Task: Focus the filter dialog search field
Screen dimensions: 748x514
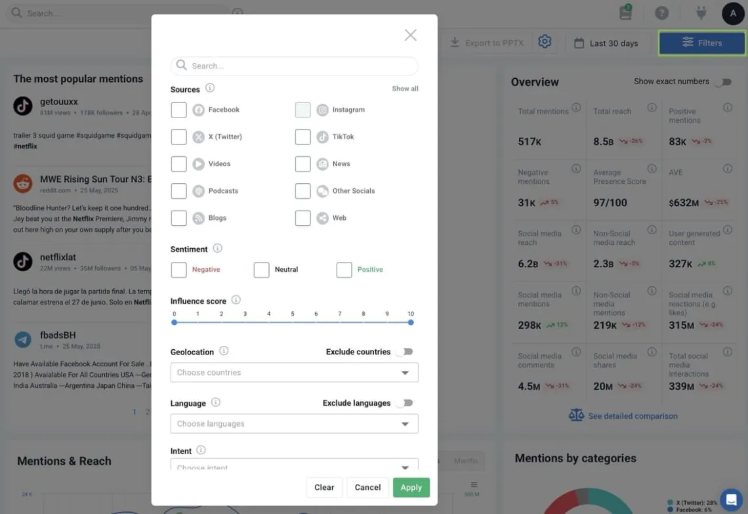Action: (295, 66)
